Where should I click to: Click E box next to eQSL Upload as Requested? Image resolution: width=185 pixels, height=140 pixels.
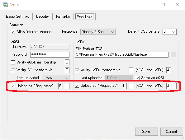pyautogui.click(x=60, y=86)
